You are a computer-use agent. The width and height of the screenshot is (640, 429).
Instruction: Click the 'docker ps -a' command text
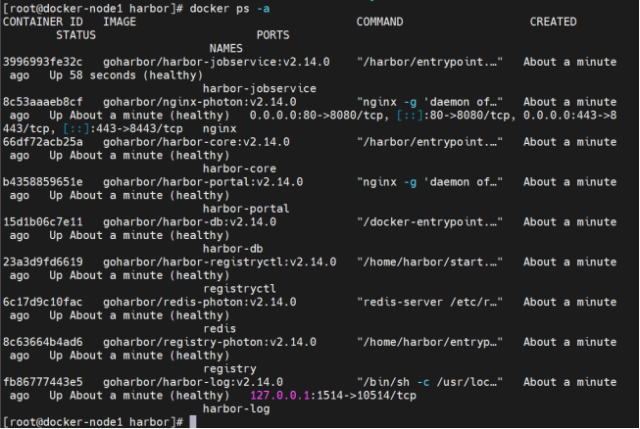point(229,9)
